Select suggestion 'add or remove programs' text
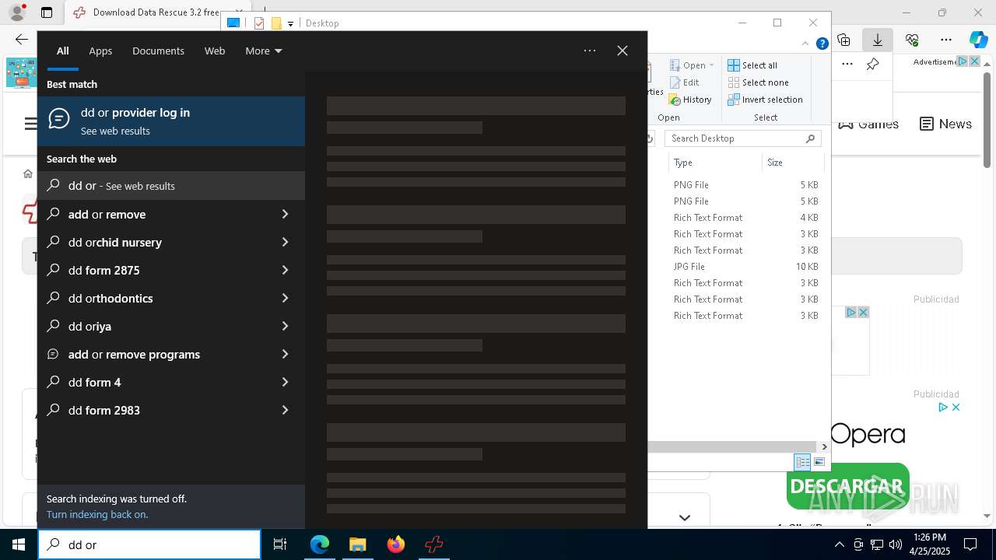 click(134, 354)
